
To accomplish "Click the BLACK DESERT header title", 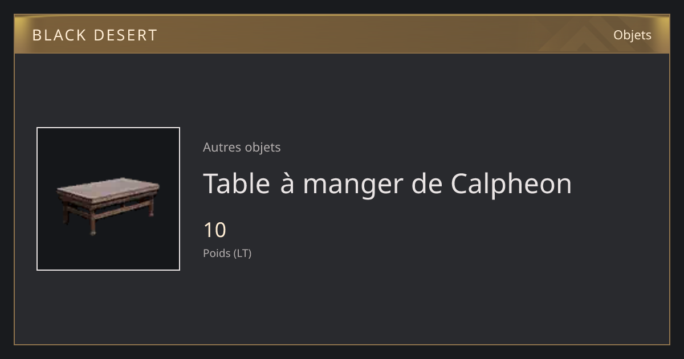I will pyautogui.click(x=95, y=35).
